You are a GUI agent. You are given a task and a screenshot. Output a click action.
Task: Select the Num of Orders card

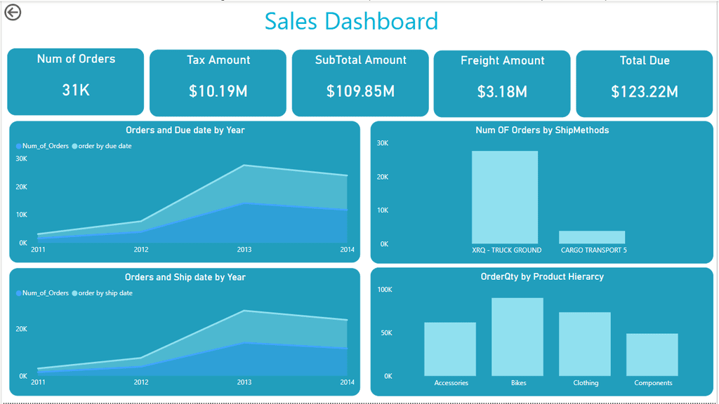point(76,81)
